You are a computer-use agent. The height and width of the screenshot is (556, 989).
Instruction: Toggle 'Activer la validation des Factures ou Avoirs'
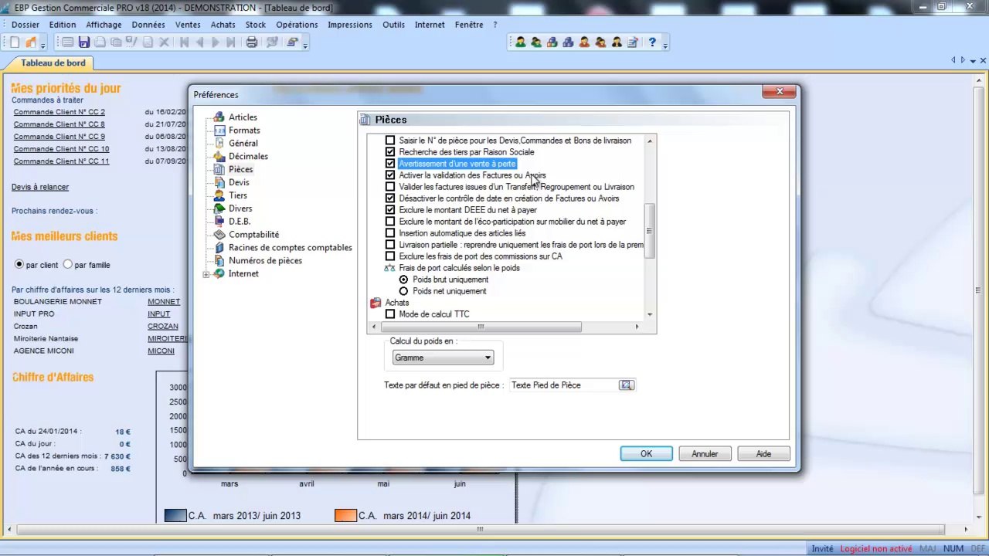pos(390,175)
